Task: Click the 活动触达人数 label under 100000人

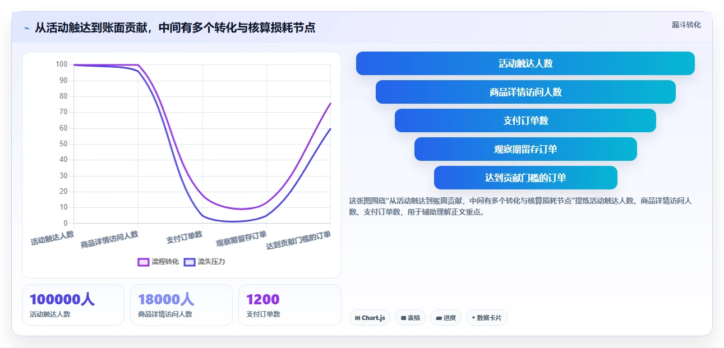Action: pyautogui.click(x=50, y=314)
